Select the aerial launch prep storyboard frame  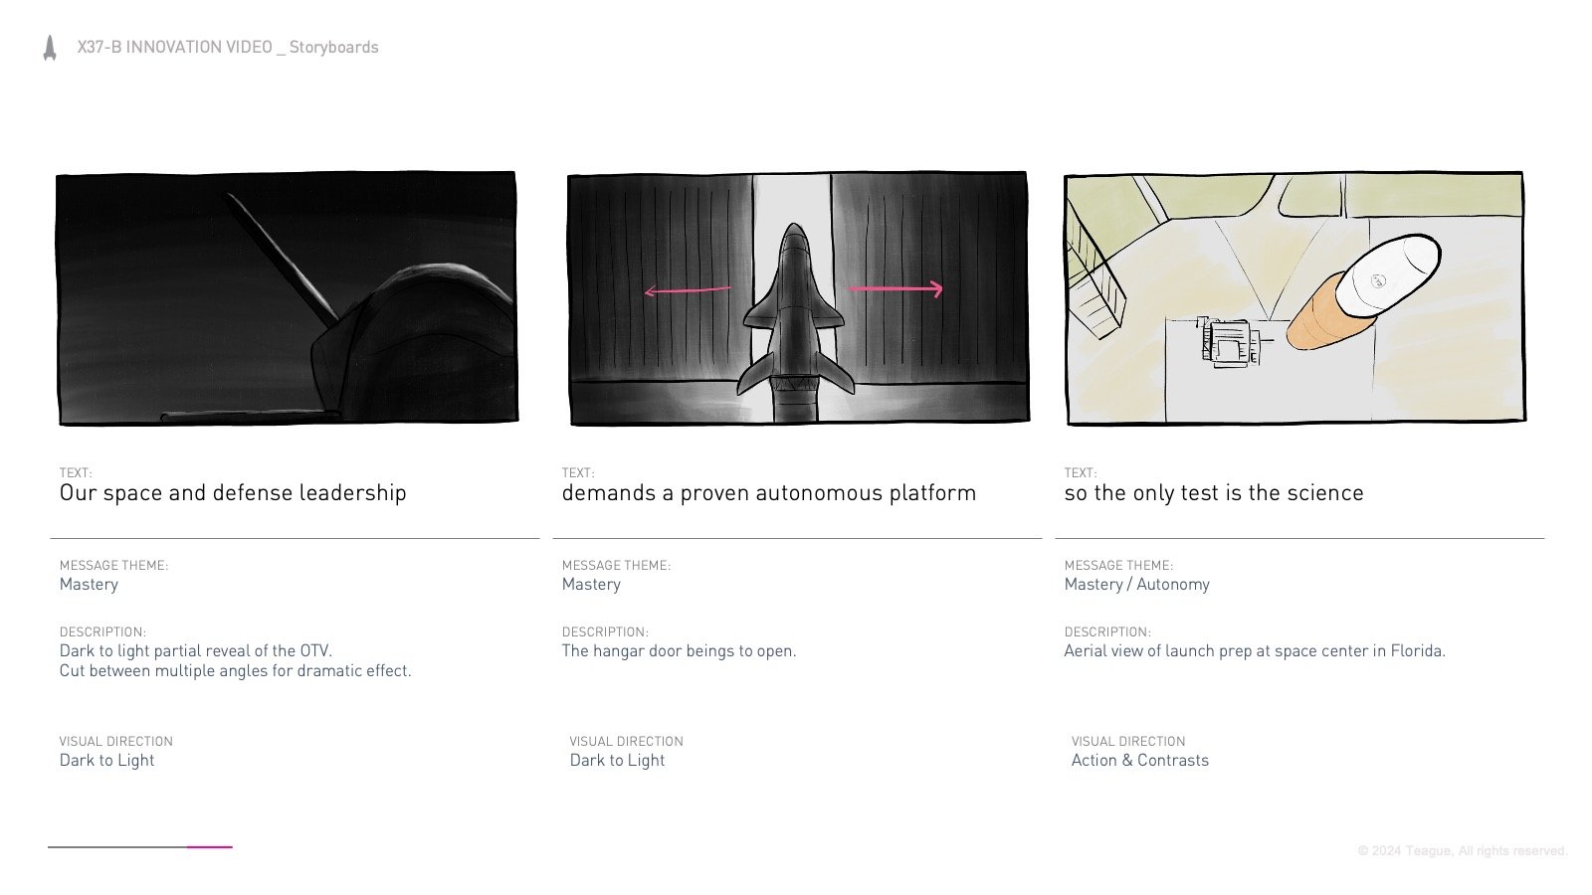pyautogui.click(x=1294, y=298)
